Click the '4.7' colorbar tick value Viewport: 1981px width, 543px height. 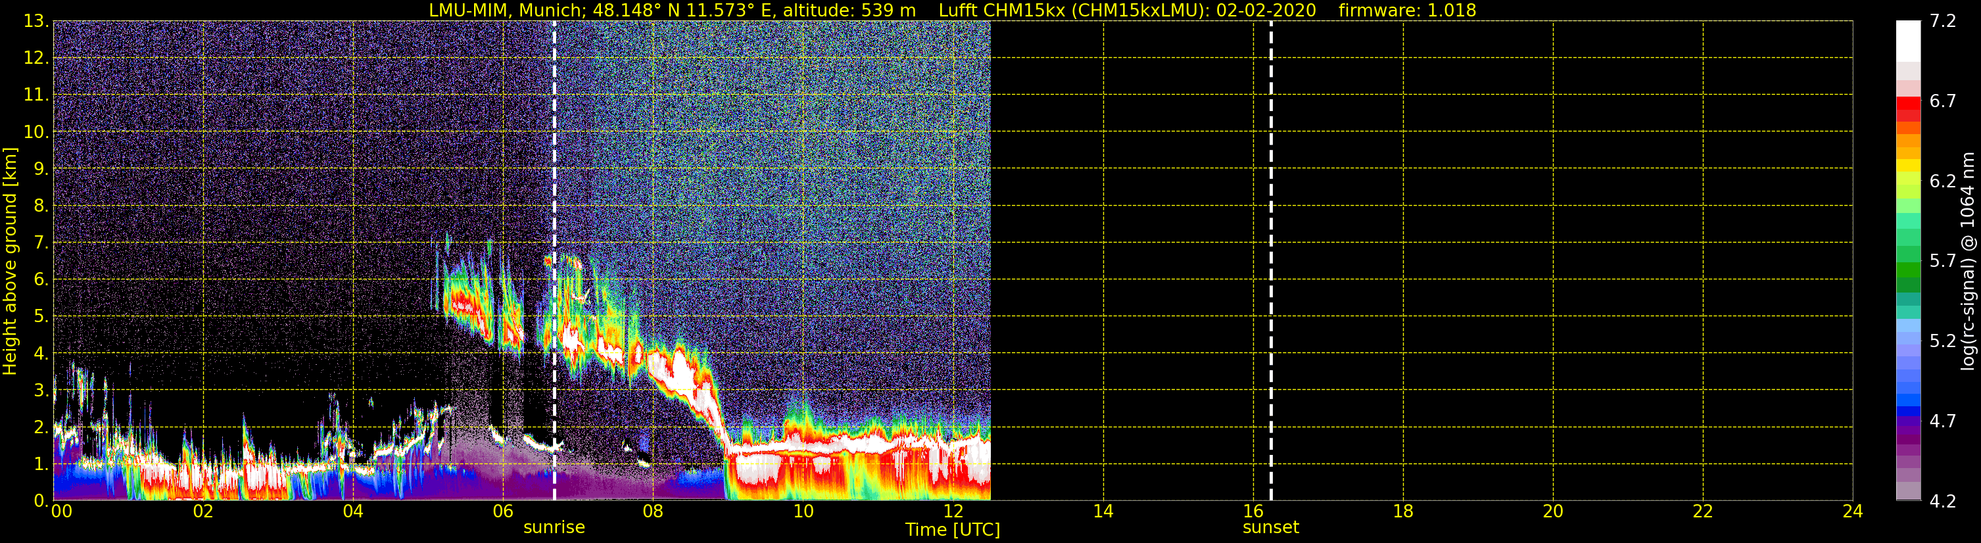(x=1943, y=421)
